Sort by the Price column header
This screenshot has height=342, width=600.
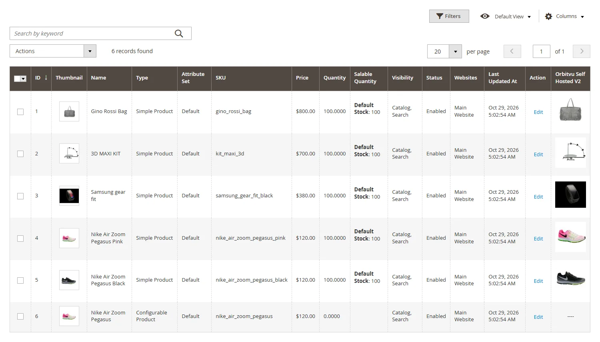306,78
